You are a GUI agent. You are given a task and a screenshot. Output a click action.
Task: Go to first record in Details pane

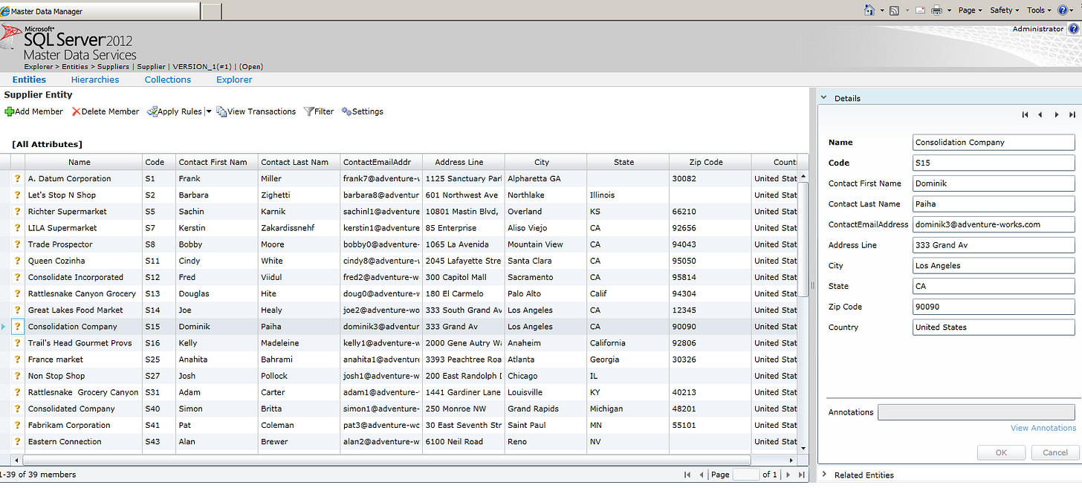coord(1026,114)
